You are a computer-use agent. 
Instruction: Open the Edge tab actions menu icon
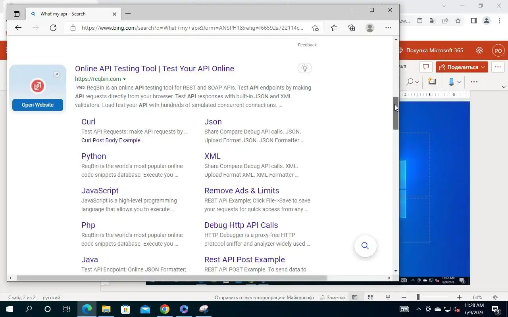pyautogui.click(x=16, y=14)
